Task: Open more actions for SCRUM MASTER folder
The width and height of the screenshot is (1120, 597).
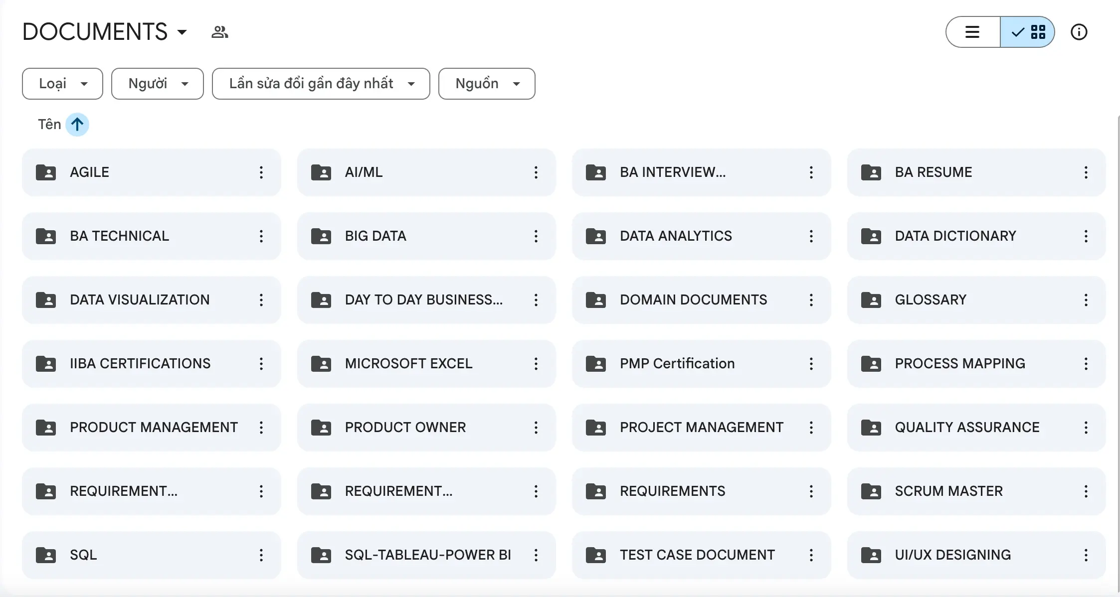Action: click(1086, 491)
